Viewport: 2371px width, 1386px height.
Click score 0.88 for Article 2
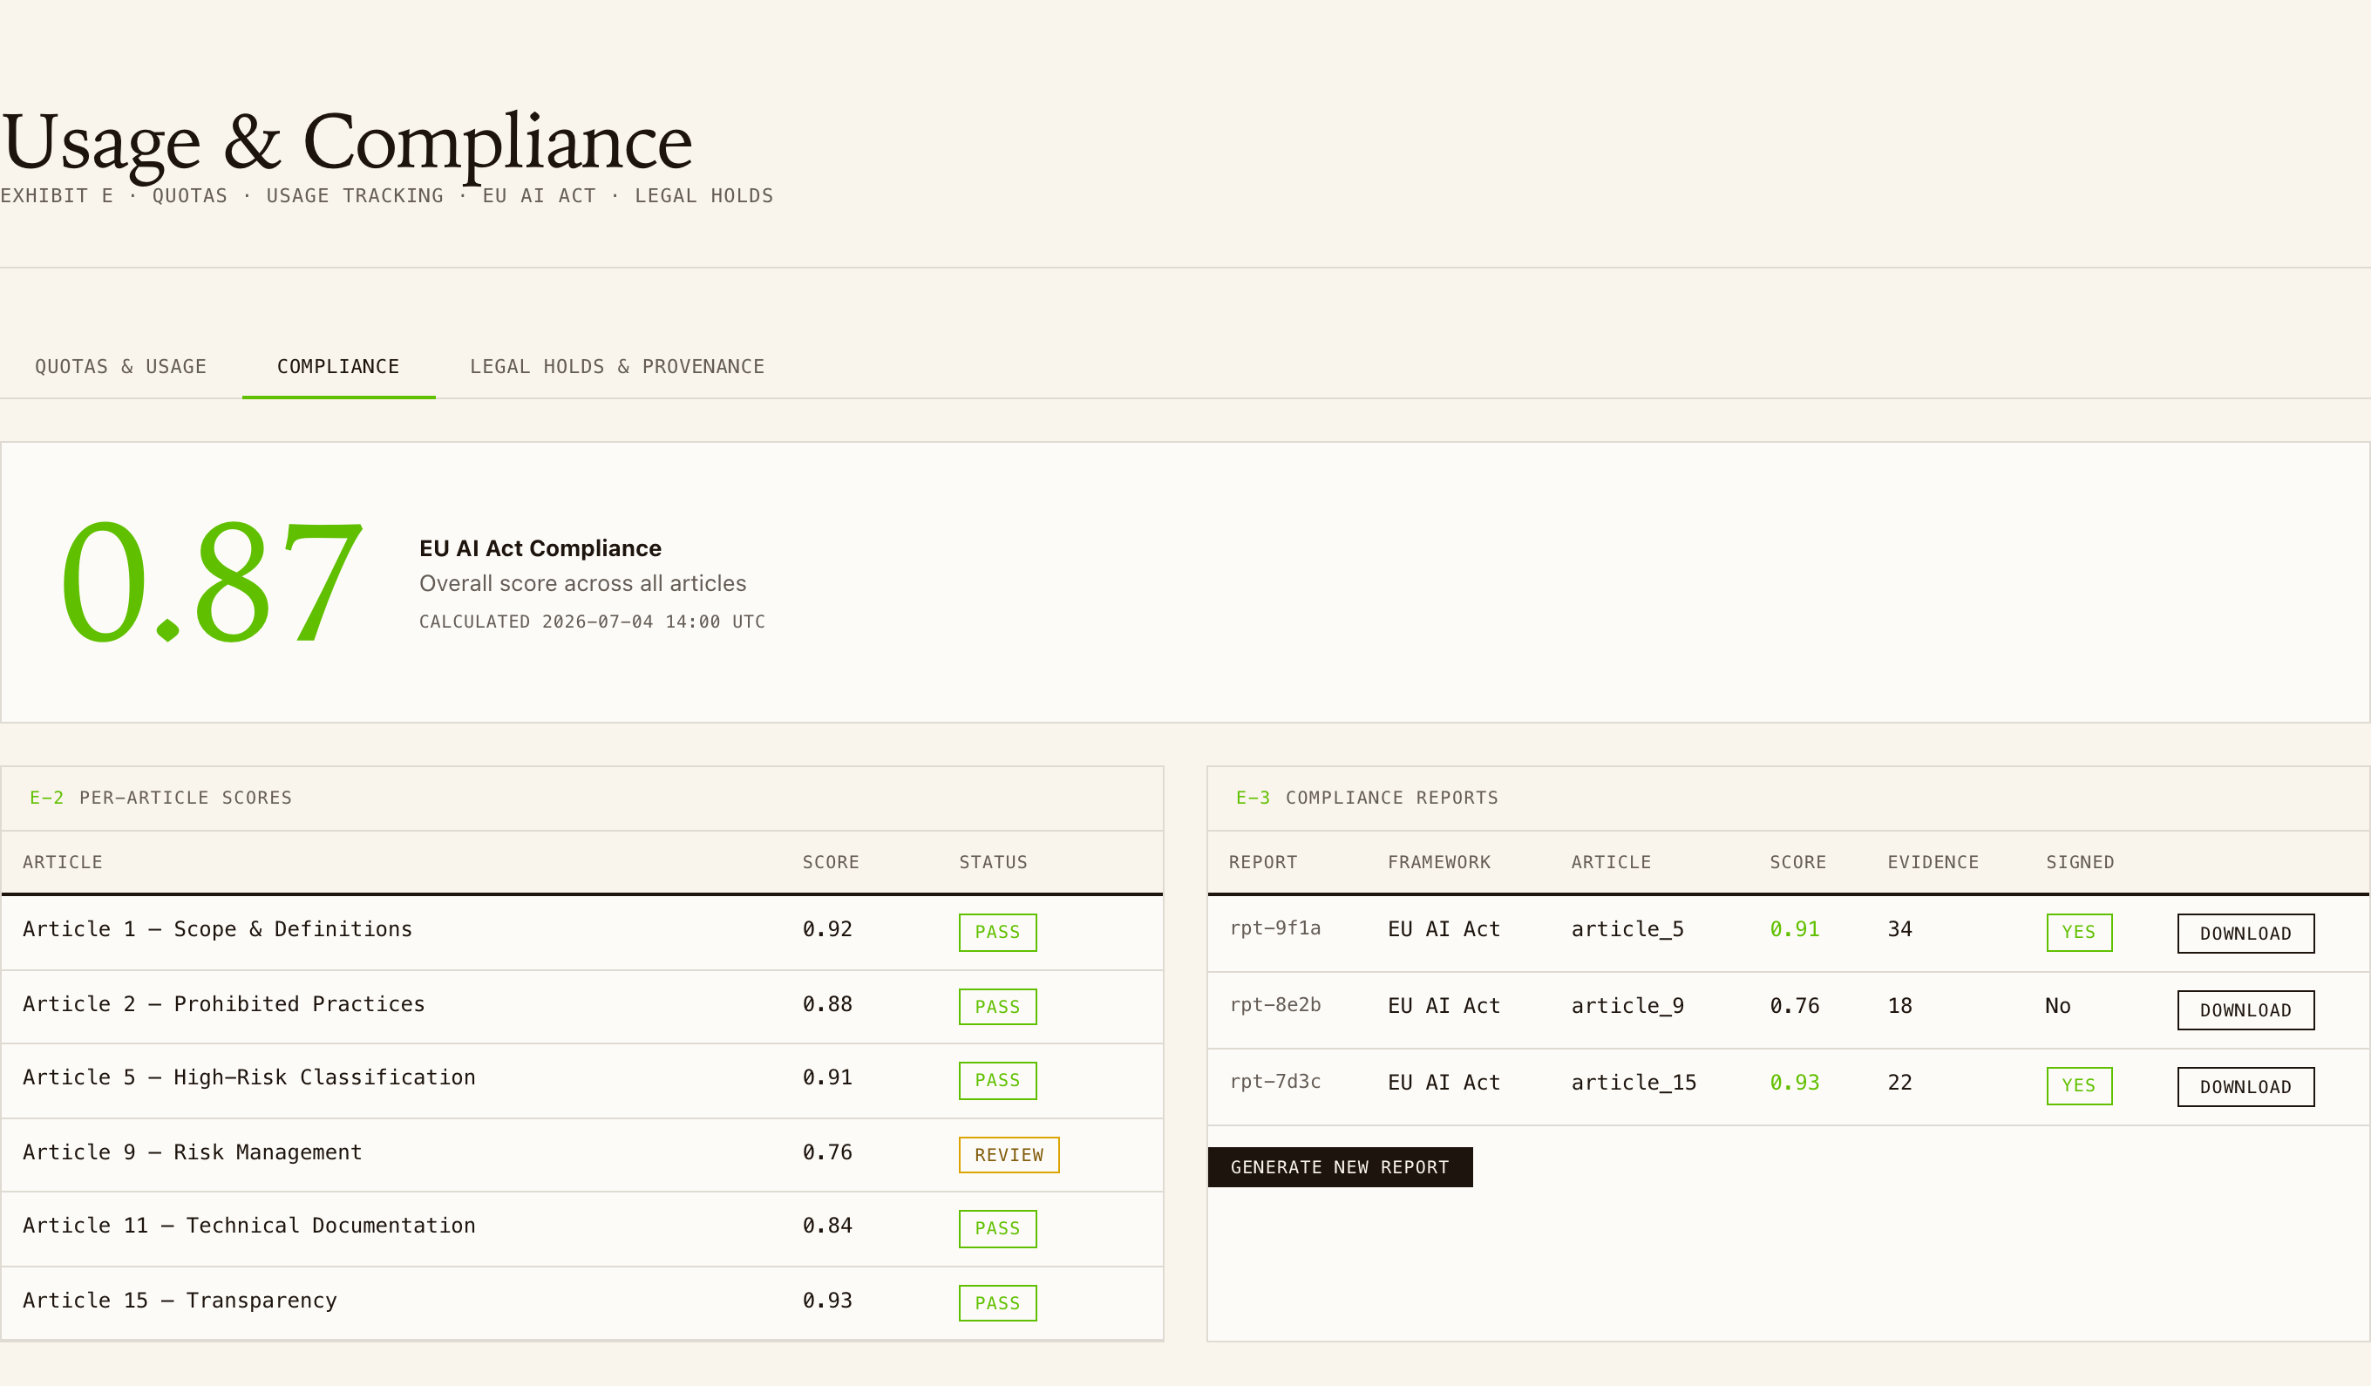827,1004
